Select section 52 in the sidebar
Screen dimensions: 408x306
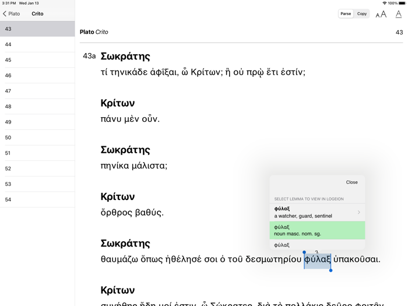[x=37, y=168]
